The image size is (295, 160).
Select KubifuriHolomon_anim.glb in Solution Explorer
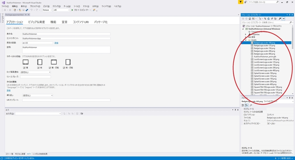(265, 57)
